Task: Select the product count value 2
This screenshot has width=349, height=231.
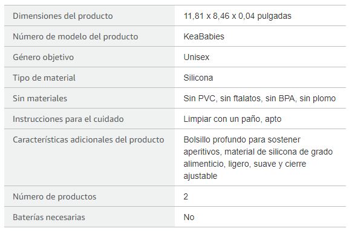Action: [186, 196]
